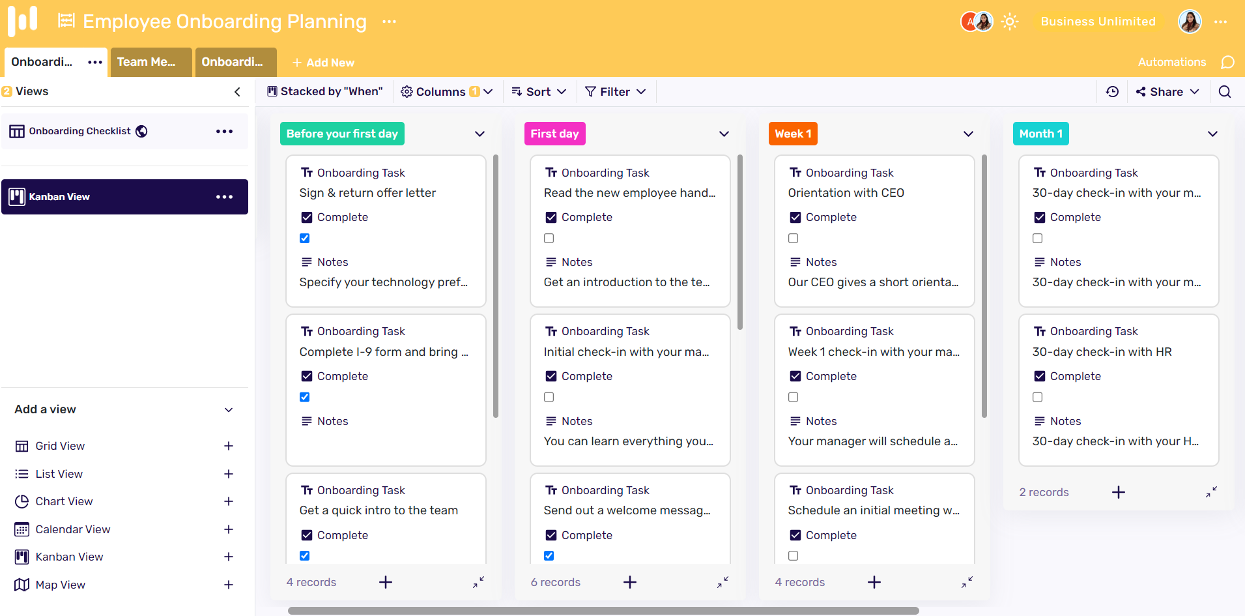Collapse the Add a view section

pos(229,409)
